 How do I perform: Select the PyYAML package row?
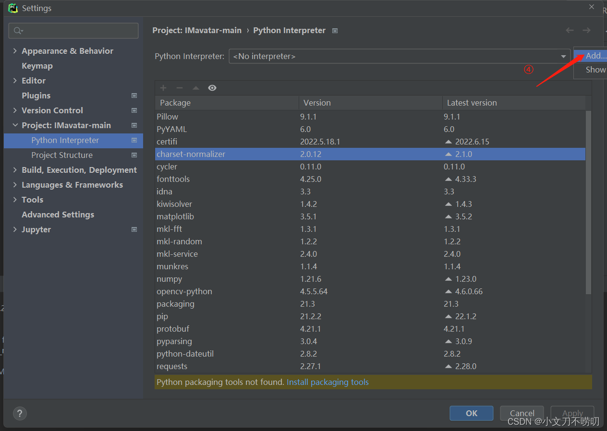point(370,129)
